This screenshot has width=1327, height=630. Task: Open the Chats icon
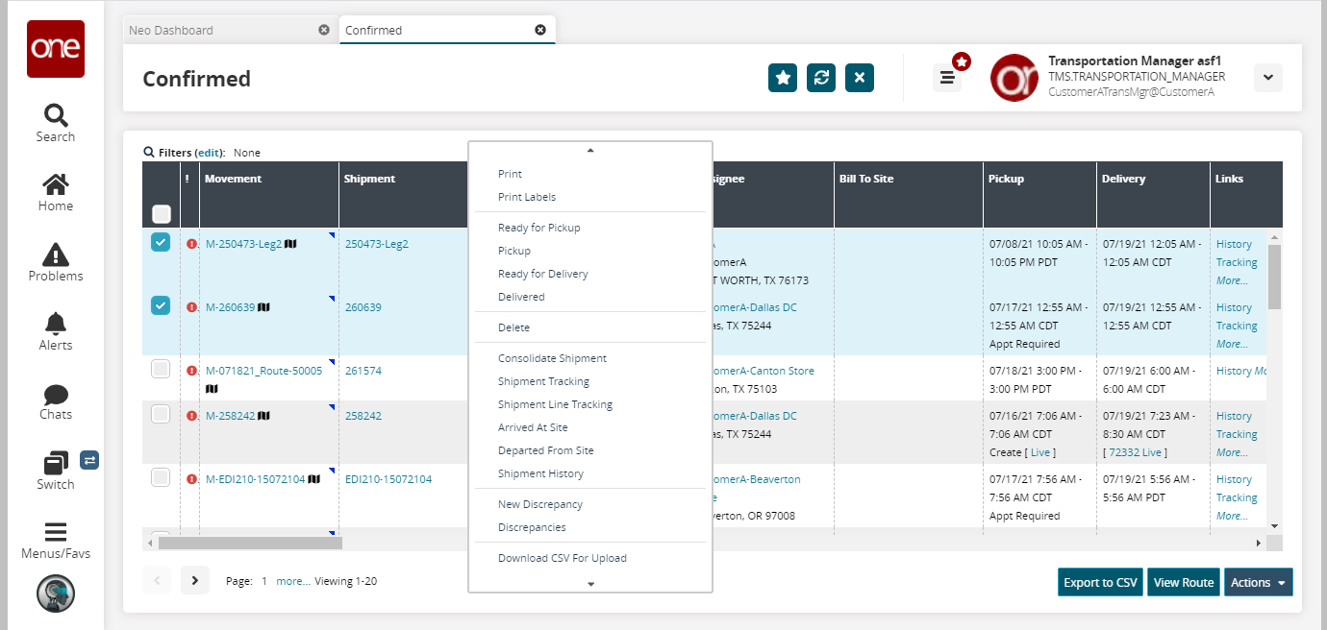(56, 395)
